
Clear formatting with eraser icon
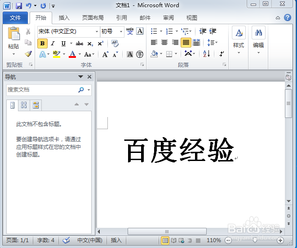(x=115, y=44)
